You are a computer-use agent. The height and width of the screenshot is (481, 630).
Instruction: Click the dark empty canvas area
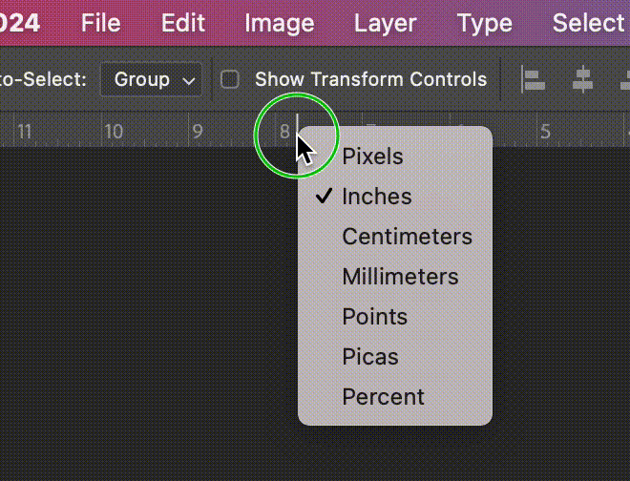click(x=149, y=313)
